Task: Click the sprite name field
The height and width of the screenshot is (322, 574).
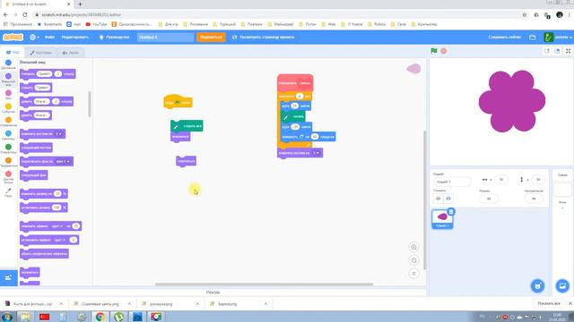Action: pyautogui.click(x=452, y=182)
